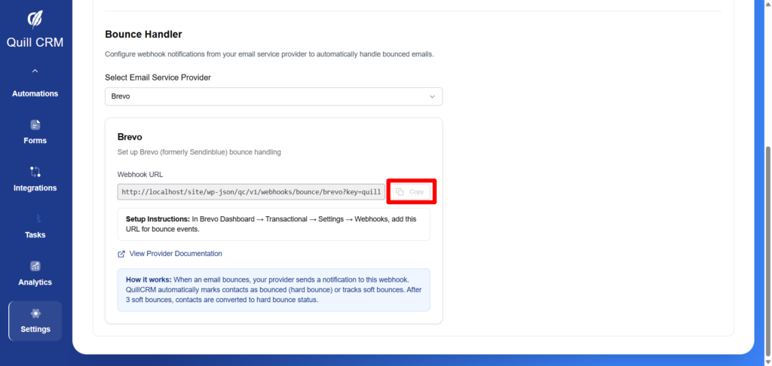Screen dimensions: 772x366
Task: Click the Quill CRM feather logo
Action: coord(35,18)
